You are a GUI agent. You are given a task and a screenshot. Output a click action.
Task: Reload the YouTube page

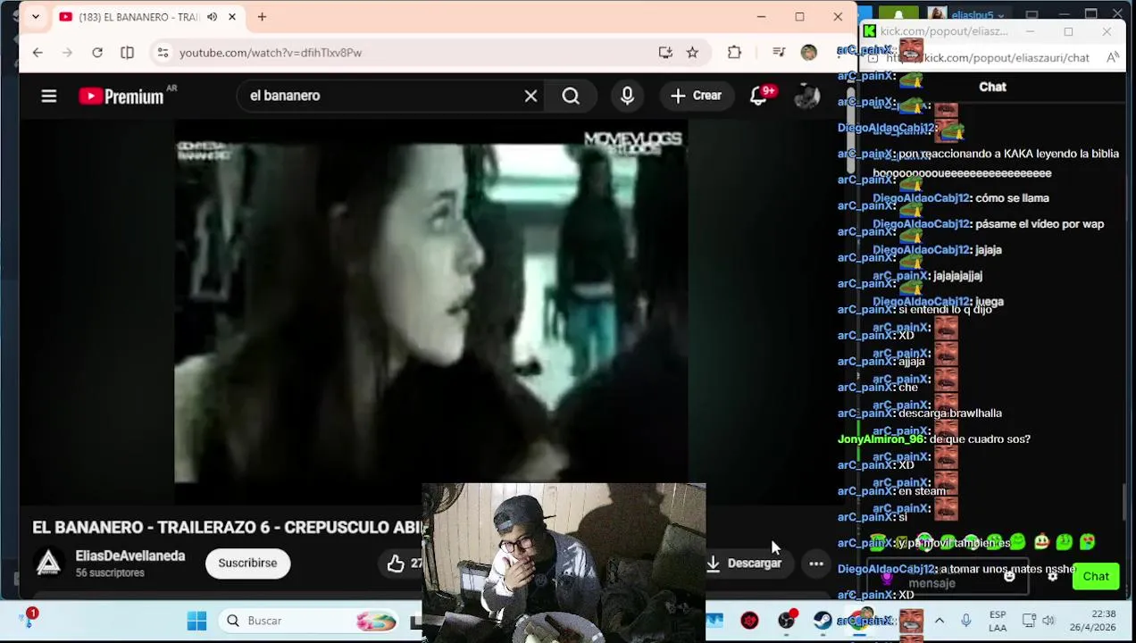pos(97,53)
